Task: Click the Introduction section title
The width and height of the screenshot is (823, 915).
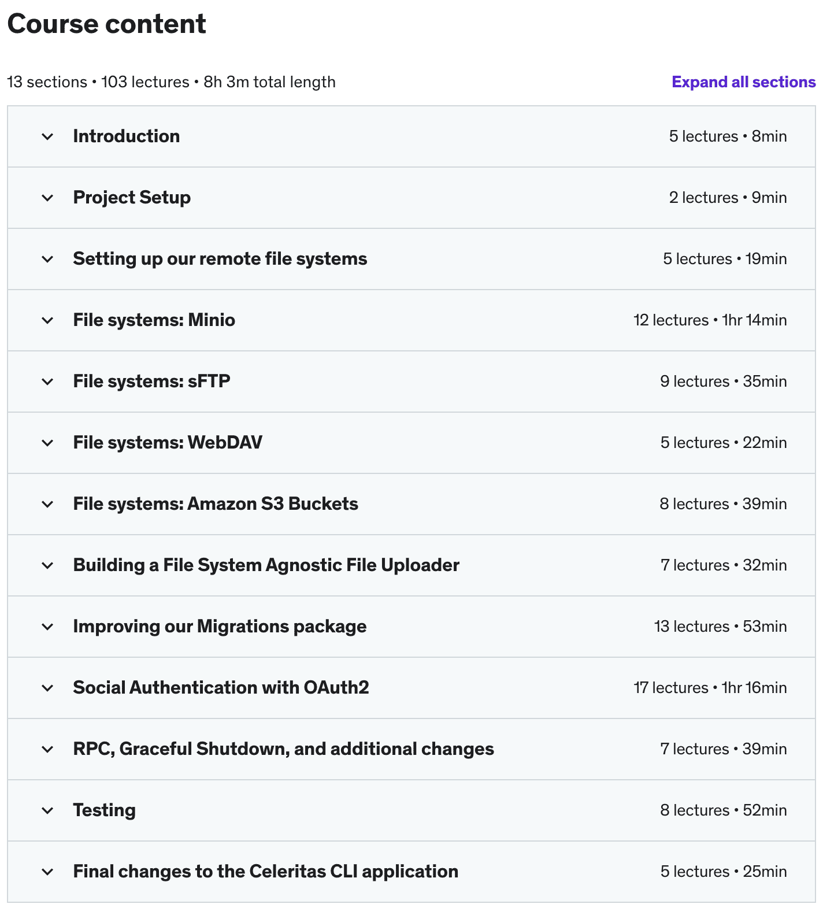Action: click(x=126, y=136)
